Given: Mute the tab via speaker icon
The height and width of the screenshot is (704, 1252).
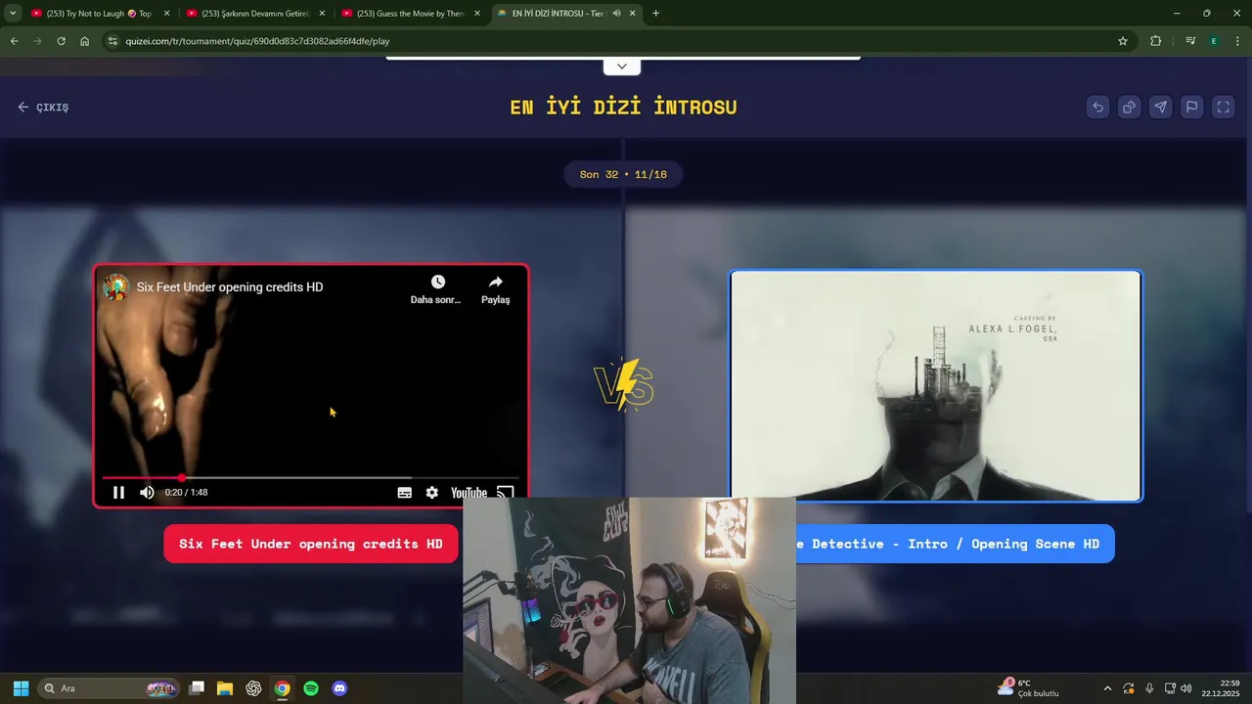Looking at the screenshot, I should pyautogui.click(x=616, y=14).
